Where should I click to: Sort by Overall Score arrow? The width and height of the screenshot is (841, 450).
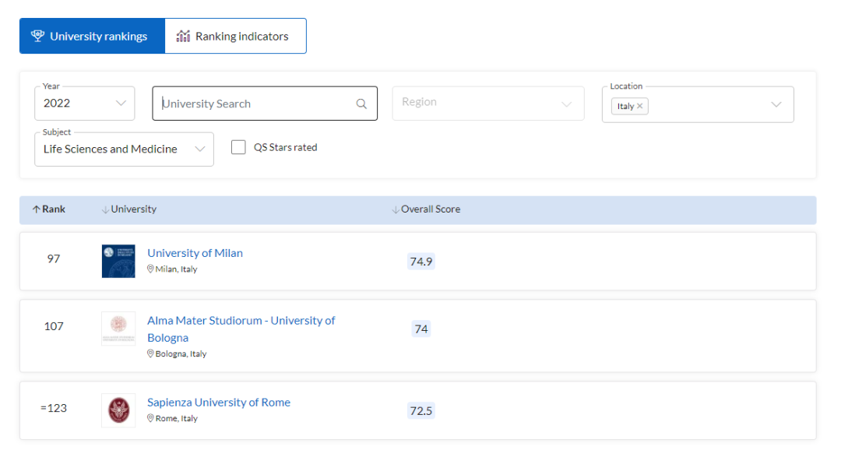tap(396, 209)
